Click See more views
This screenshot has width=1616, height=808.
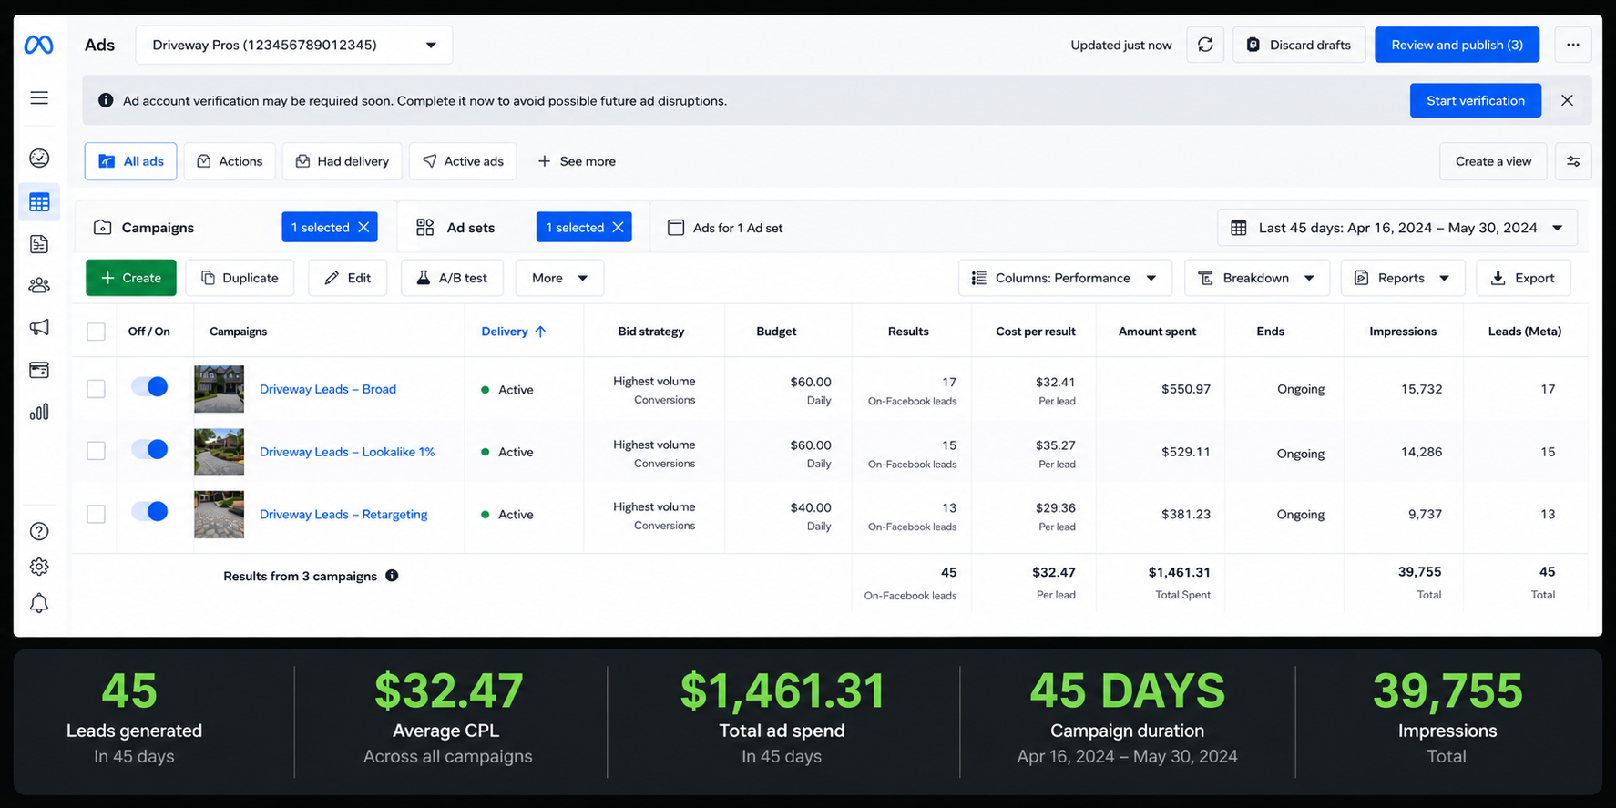[x=577, y=161]
